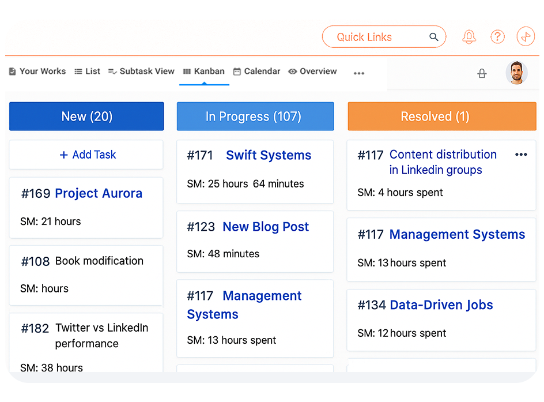The width and height of the screenshot is (544, 402).
Task: Open the Overview tab
Action: tap(312, 71)
